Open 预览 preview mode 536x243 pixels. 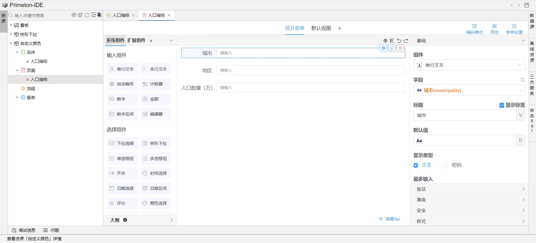pos(494,29)
